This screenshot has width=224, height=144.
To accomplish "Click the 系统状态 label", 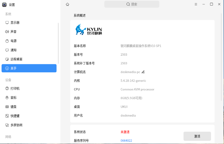I will pos(80,132).
